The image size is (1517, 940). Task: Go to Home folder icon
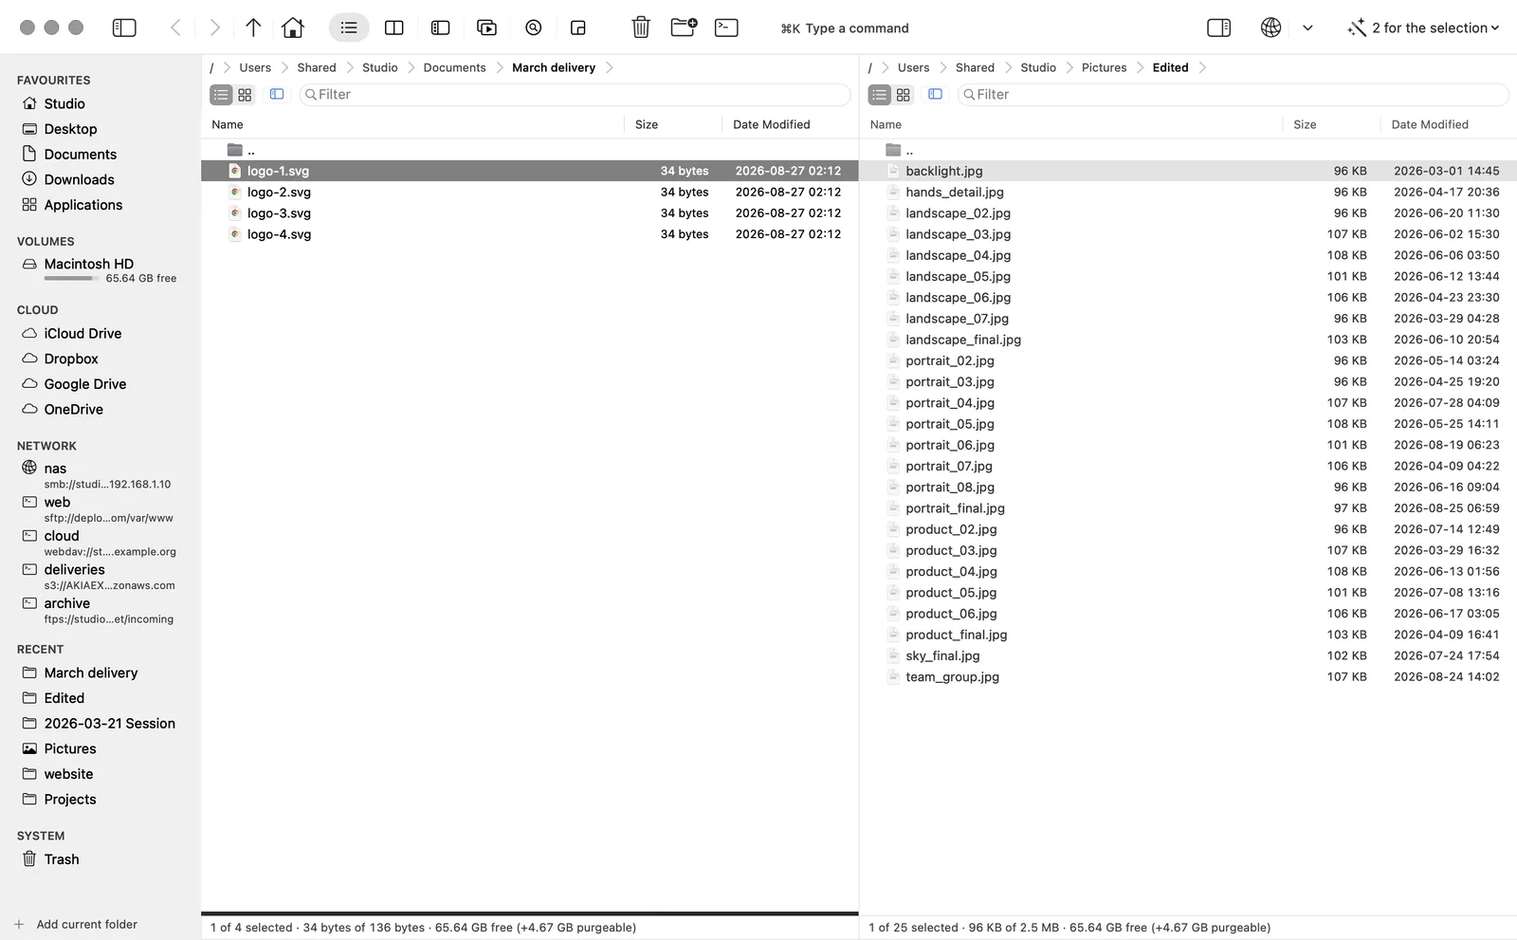(x=293, y=28)
